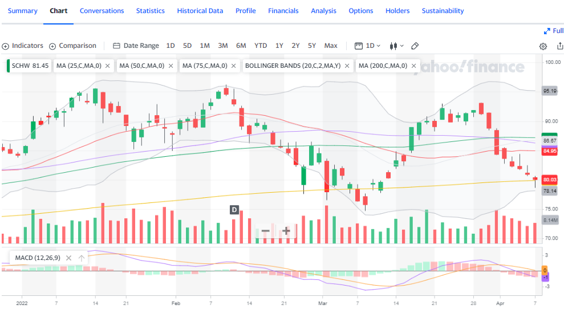Switch to the Historical Data tab
This screenshot has width=564, height=313.
tap(200, 11)
